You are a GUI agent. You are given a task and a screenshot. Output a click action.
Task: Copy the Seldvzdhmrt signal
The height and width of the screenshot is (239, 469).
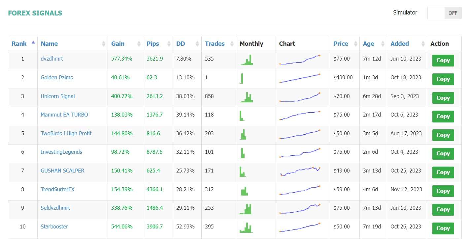[x=443, y=210]
